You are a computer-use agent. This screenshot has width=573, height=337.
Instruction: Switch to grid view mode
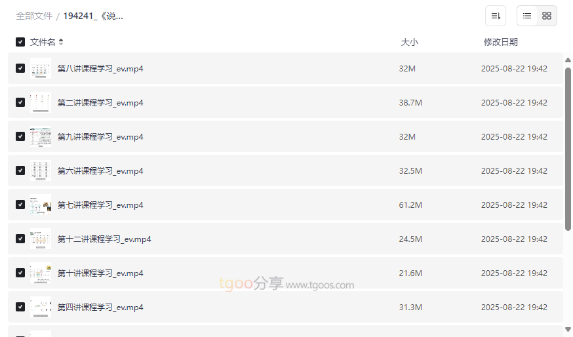point(547,16)
